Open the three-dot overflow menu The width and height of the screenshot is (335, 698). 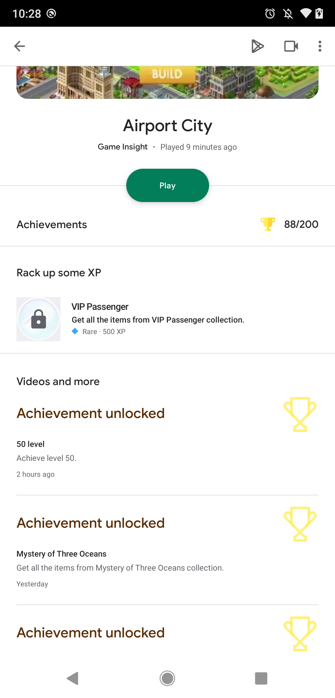click(x=320, y=46)
